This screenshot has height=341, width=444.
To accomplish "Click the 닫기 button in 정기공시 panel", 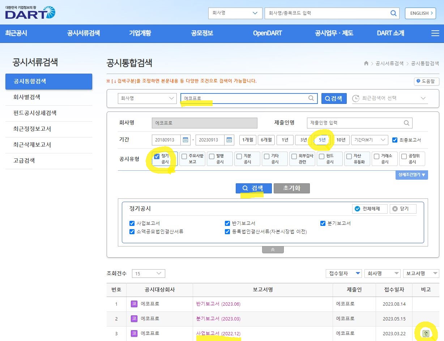I will click(403, 209).
